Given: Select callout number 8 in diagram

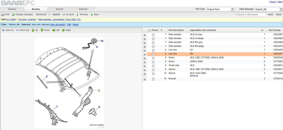Looking at the screenshot, I should (x=46, y=76).
